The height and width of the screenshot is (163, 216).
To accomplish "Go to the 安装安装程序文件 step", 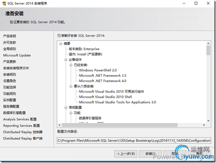I will tap(16, 68).
